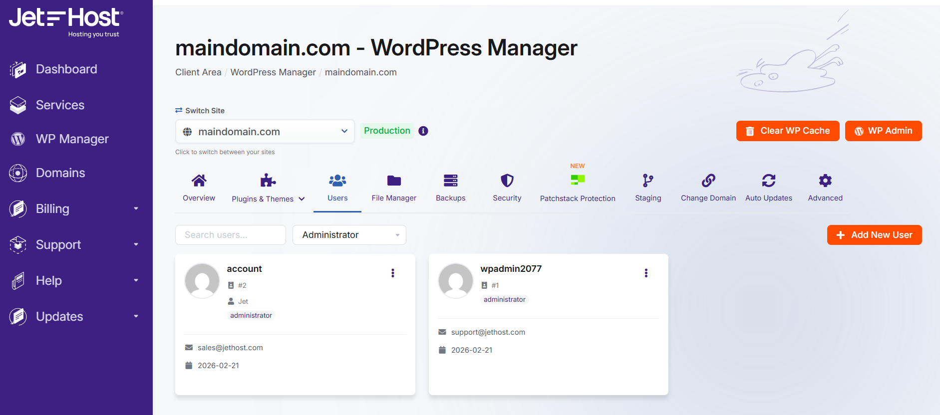The image size is (940, 415).
Task: Open the File Manager tab label
Action: [394, 198]
